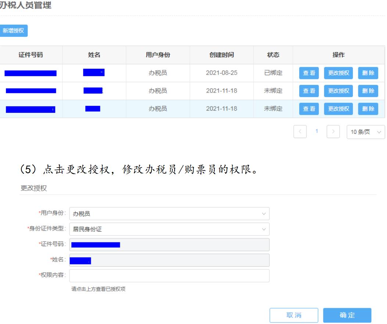Click 查看 for the 2021-08-25 row
387x324 pixels.
[309, 73]
